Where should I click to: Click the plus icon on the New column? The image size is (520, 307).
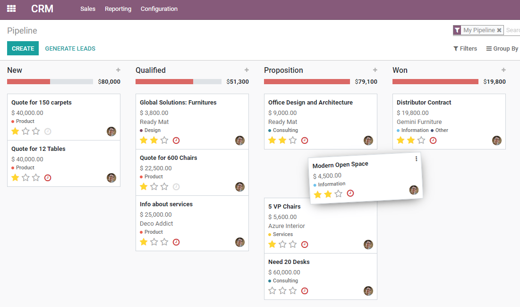(x=118, y=70)
